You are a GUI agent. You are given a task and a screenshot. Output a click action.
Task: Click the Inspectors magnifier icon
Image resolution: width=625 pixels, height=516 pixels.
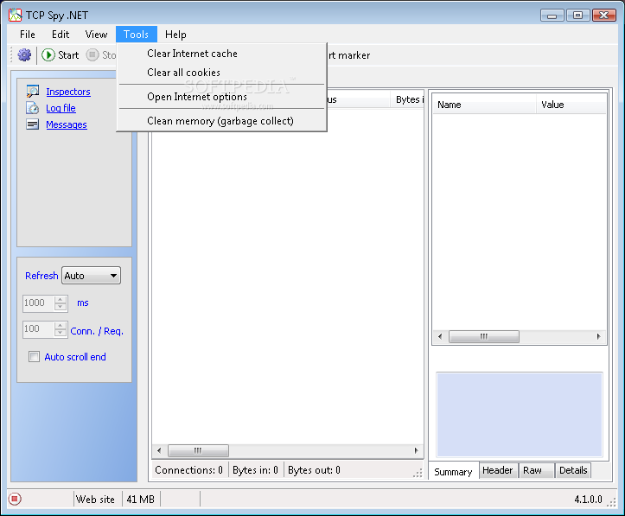(32, 92)
